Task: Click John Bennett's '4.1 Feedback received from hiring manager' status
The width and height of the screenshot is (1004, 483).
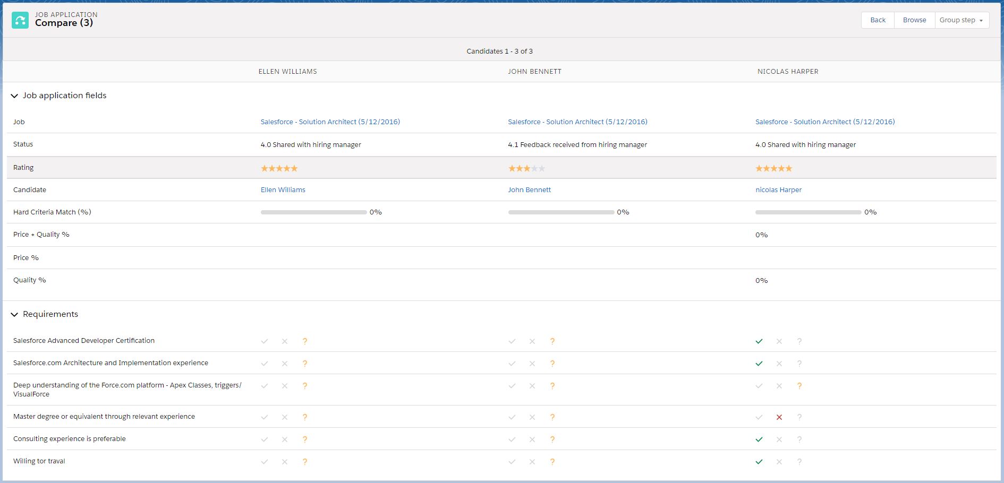Action: coord(577,145)
